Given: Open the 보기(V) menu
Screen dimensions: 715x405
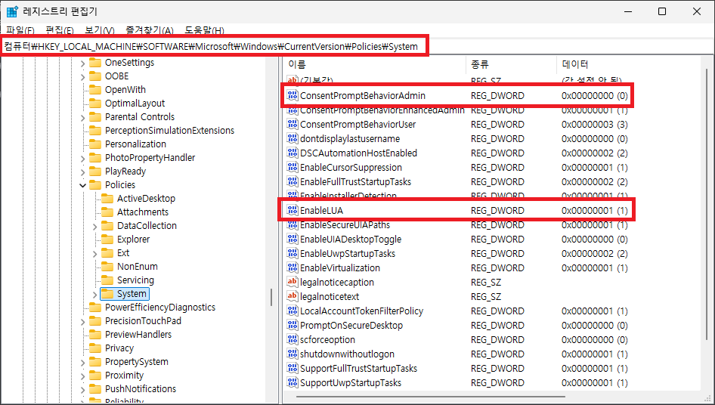Looking at the screenshot, I should point(100,30).
